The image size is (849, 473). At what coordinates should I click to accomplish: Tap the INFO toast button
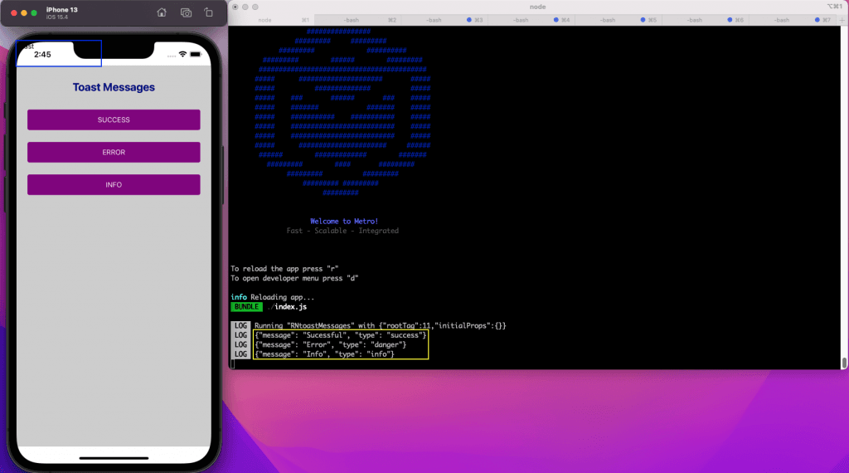(114, 185)
